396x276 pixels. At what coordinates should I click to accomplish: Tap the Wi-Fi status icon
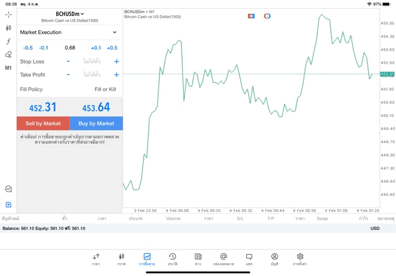369,4
